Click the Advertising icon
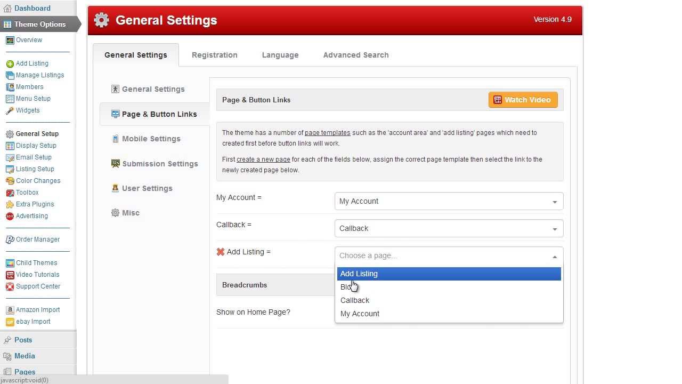This screenshot has height=384, width=682. point(10,216)
